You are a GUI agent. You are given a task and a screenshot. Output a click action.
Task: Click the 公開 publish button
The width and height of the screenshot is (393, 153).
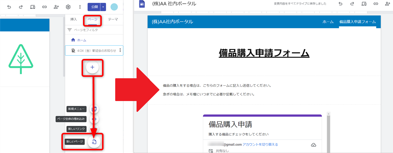pyautogui.click(x=94, y=7)
